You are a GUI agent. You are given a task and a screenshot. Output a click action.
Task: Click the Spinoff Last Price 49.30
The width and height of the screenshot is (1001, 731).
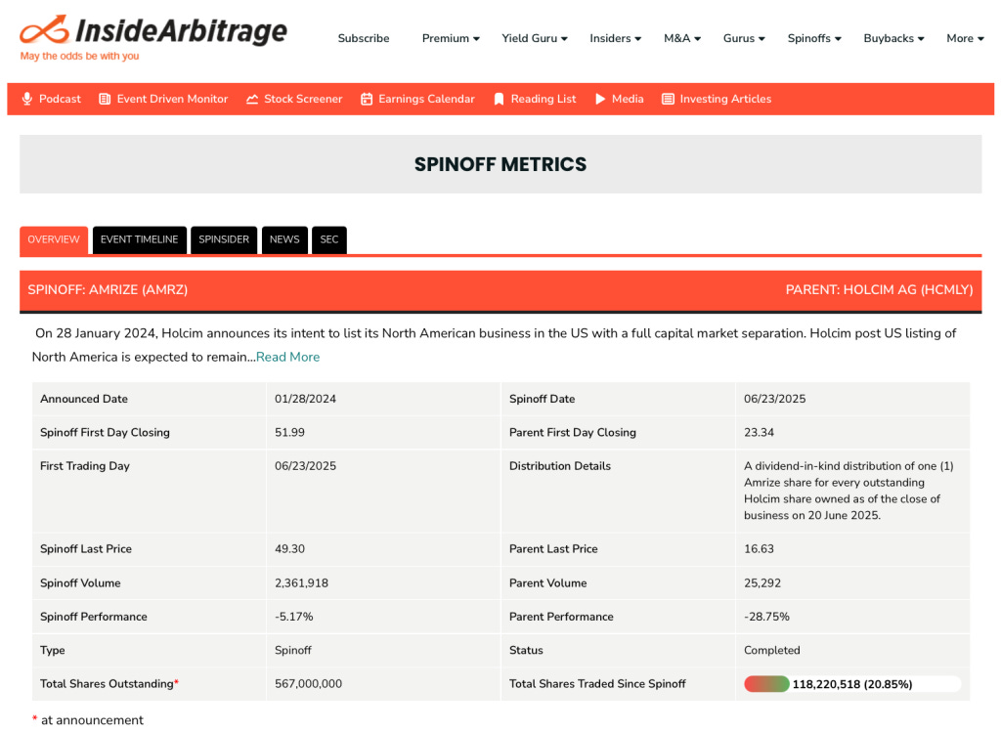click(x=289, y=549)
